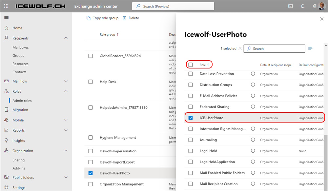Open the notifications bell
This screenshot has width=328, height=191.
pos(303,6)
